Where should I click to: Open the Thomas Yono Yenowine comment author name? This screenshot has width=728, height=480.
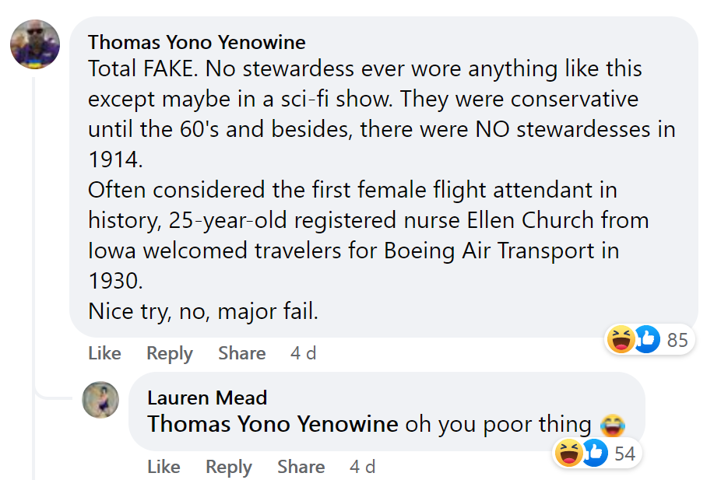(196, 42)
